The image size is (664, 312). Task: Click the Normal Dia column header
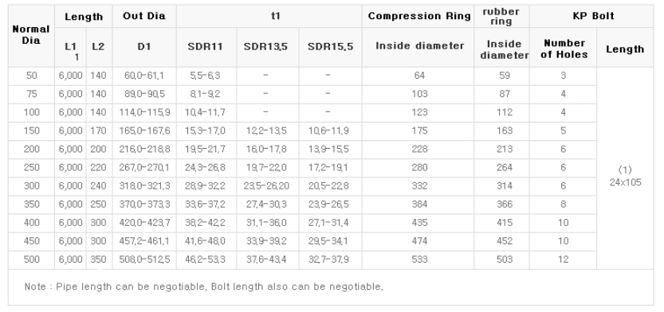point(31,36)
